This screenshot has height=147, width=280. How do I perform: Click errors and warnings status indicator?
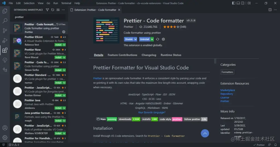14,145
